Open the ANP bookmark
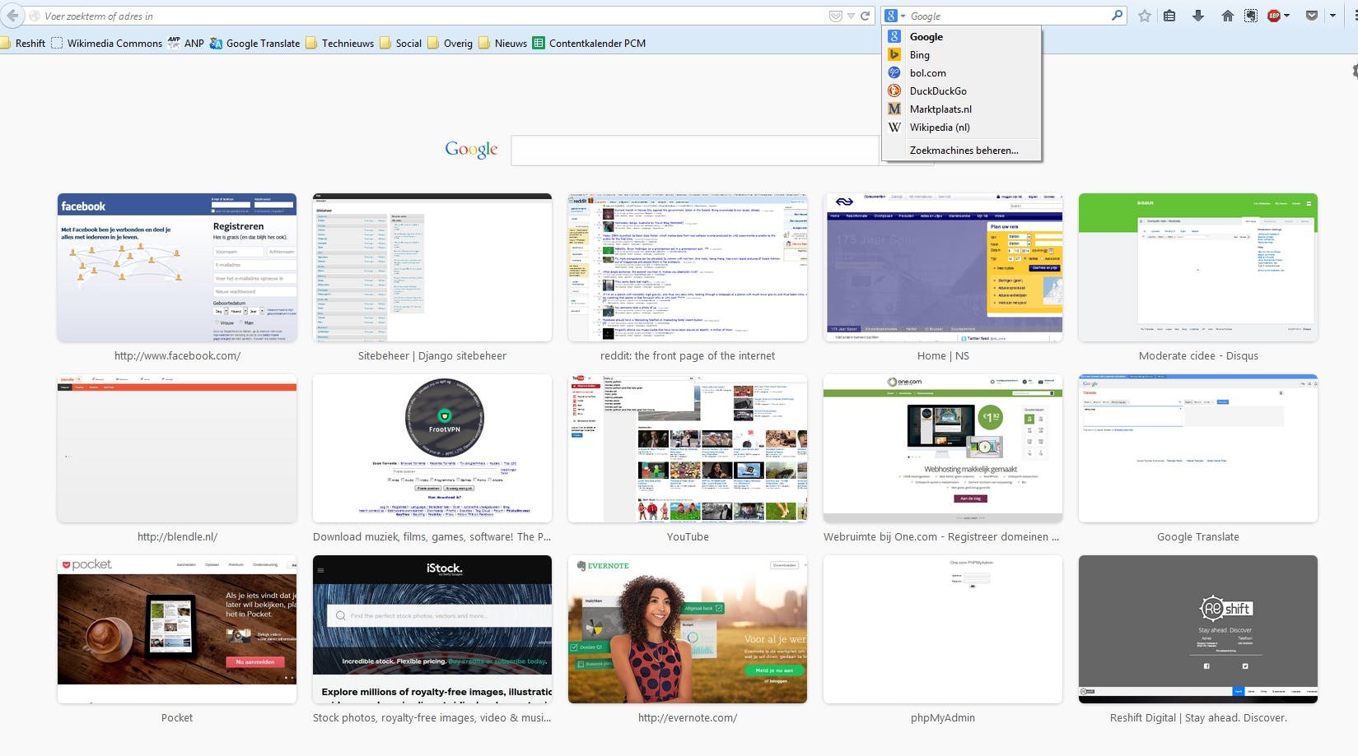 [185, 44]
